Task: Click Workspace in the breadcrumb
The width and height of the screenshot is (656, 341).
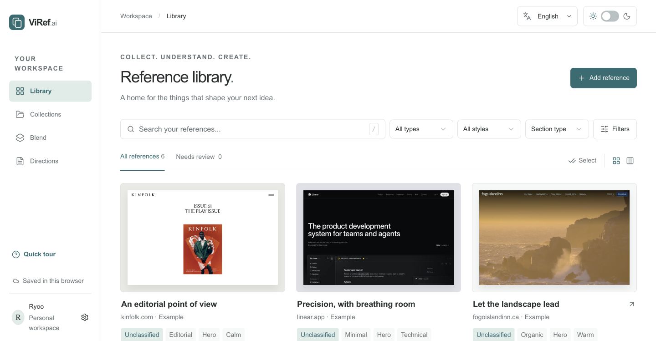Action: [x=136, y=16]
